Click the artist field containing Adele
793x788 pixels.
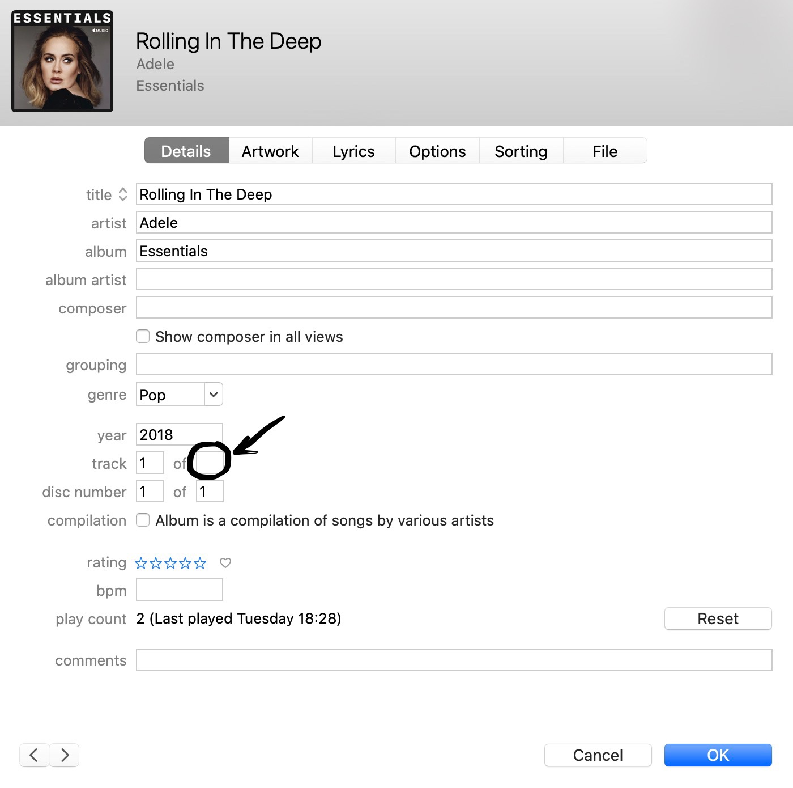[x=454, y=222]
